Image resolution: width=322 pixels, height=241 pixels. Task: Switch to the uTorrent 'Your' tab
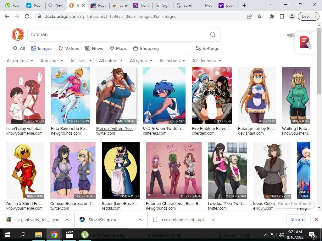tap(13, 5)
